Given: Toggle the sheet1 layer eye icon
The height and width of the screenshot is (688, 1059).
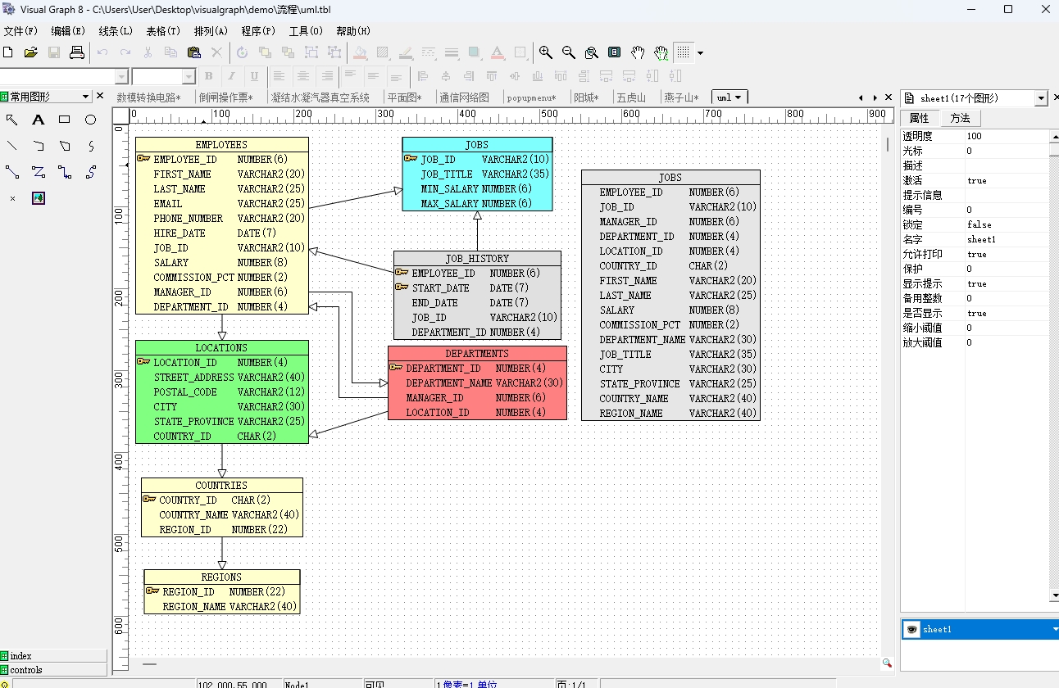Looking at the screenshot, I should (x=911, y=629).
